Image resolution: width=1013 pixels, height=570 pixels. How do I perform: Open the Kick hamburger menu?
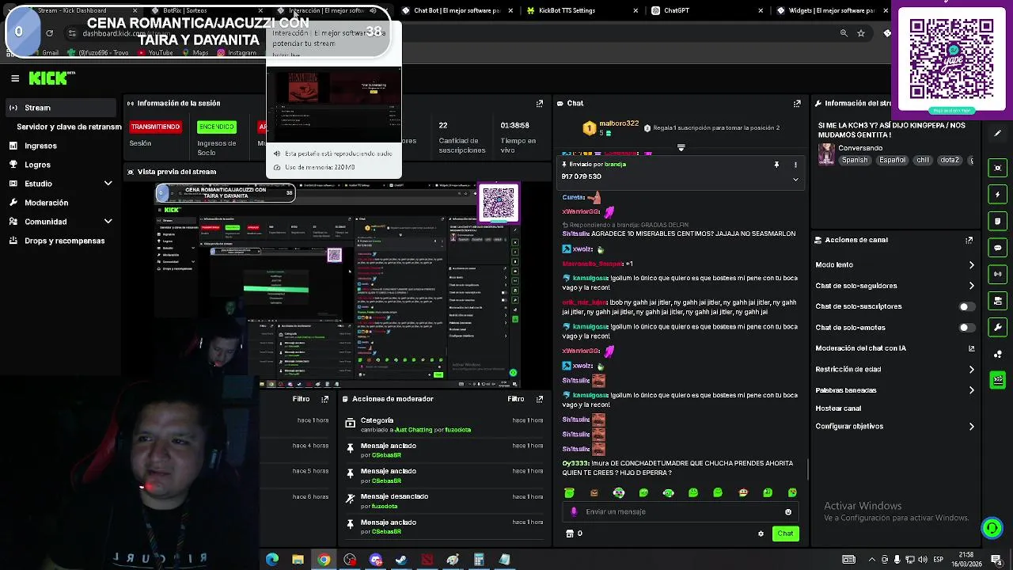15,78
